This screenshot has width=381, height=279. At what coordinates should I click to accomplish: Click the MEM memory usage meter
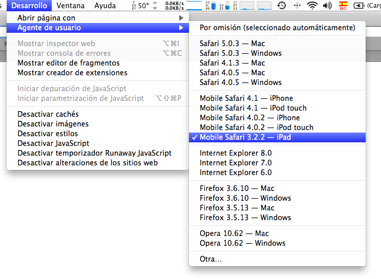point(210,5)
